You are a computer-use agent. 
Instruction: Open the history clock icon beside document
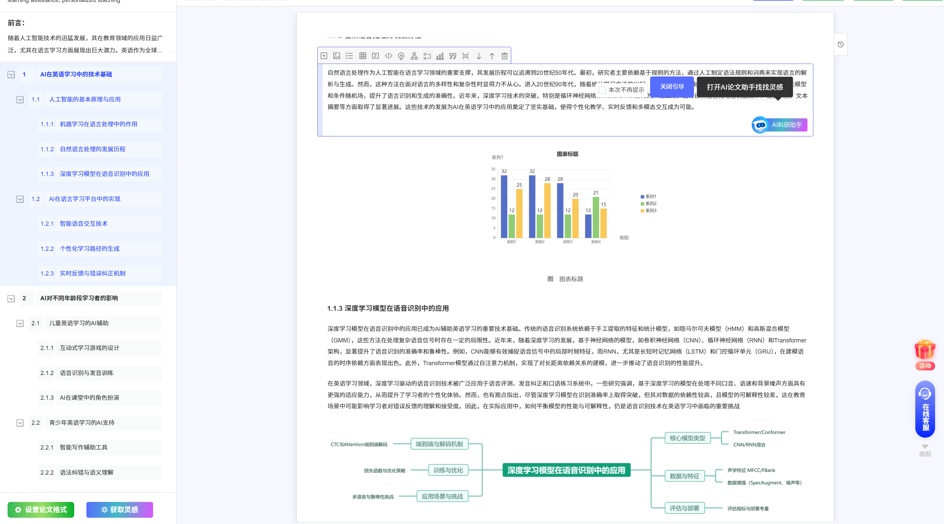pyautogui.click(x=841, y=44)
